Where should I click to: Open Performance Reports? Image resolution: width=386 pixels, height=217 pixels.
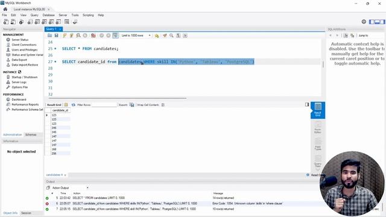[25, 104]
